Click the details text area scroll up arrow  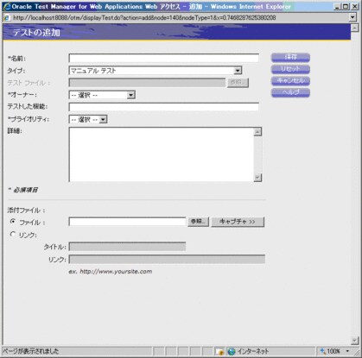pos(257,132)
